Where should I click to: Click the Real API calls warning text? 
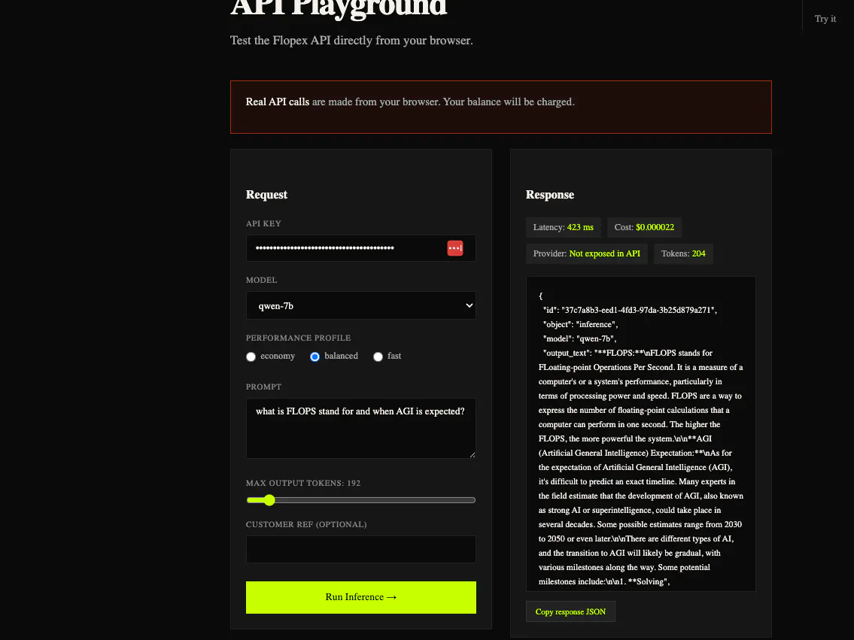409,102
